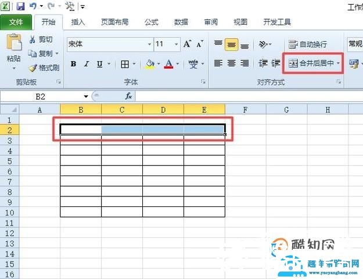The height and width of the screenshot is (279, 363).
Task: Open the File (文件) tab
Action: (x=16, y=22)
